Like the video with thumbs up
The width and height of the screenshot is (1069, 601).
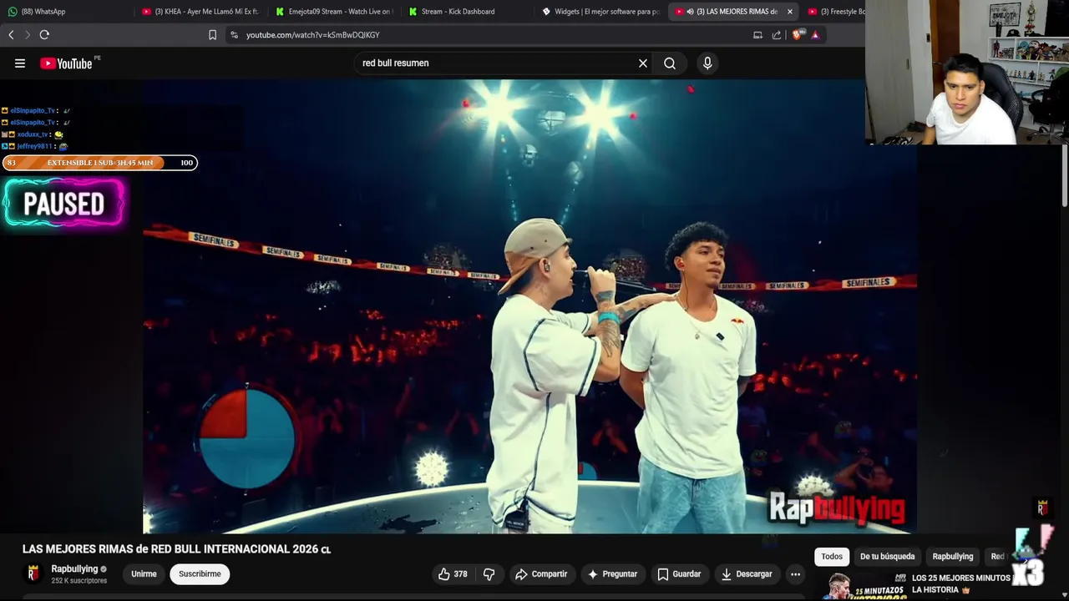(453, 574)
